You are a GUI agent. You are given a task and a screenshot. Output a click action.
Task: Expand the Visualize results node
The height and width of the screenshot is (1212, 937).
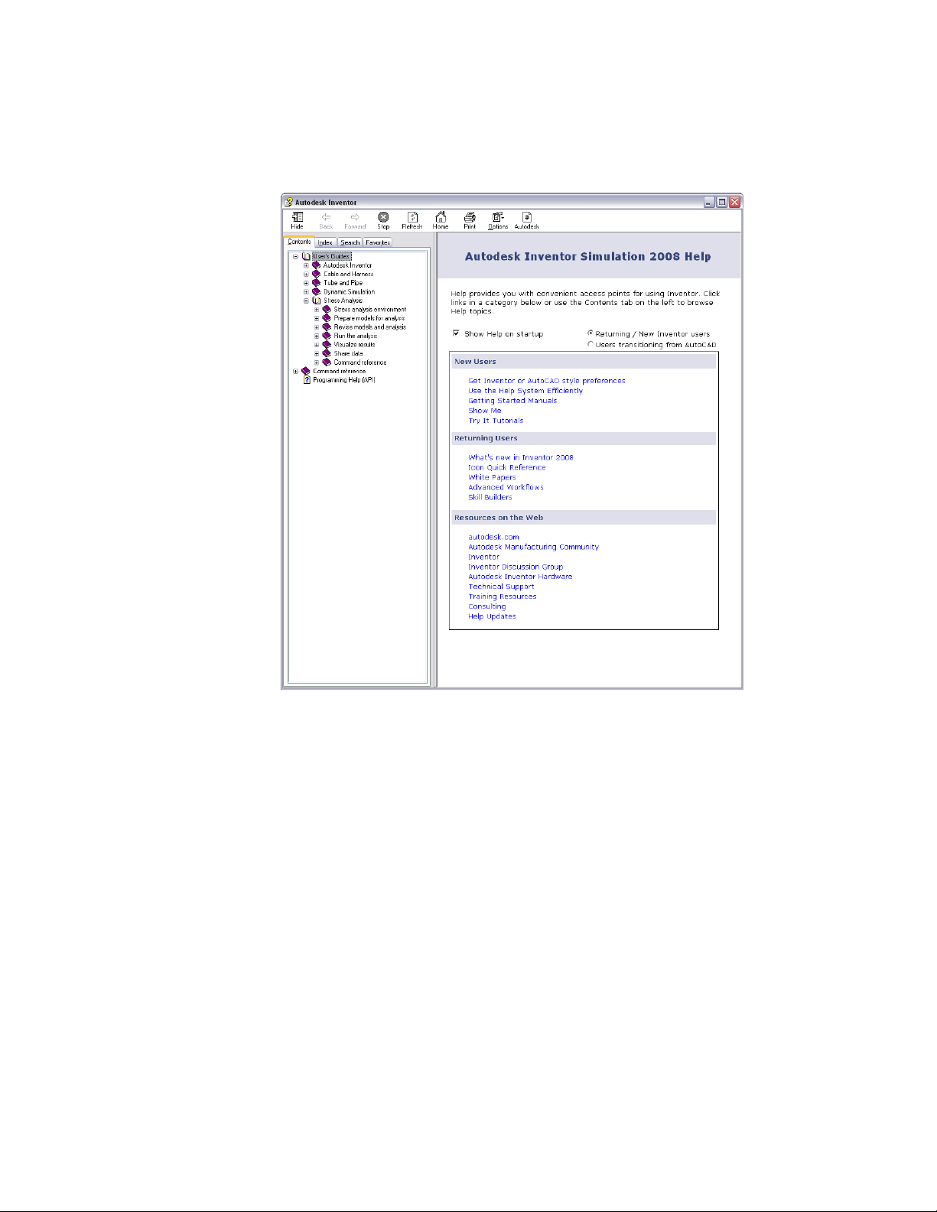[317, 345]
